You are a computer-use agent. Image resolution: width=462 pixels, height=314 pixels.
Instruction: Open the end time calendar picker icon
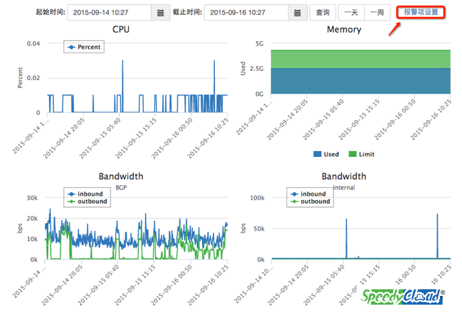[x=297, y=13]
